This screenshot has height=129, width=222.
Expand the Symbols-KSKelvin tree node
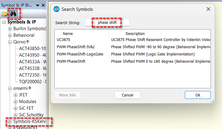[x=10, y=121]
